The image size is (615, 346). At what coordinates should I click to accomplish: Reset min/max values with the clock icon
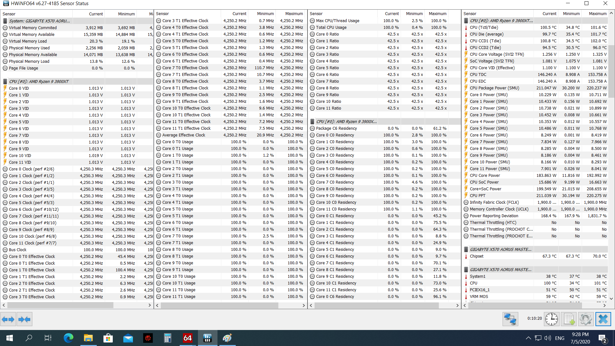tap(552, 319)
